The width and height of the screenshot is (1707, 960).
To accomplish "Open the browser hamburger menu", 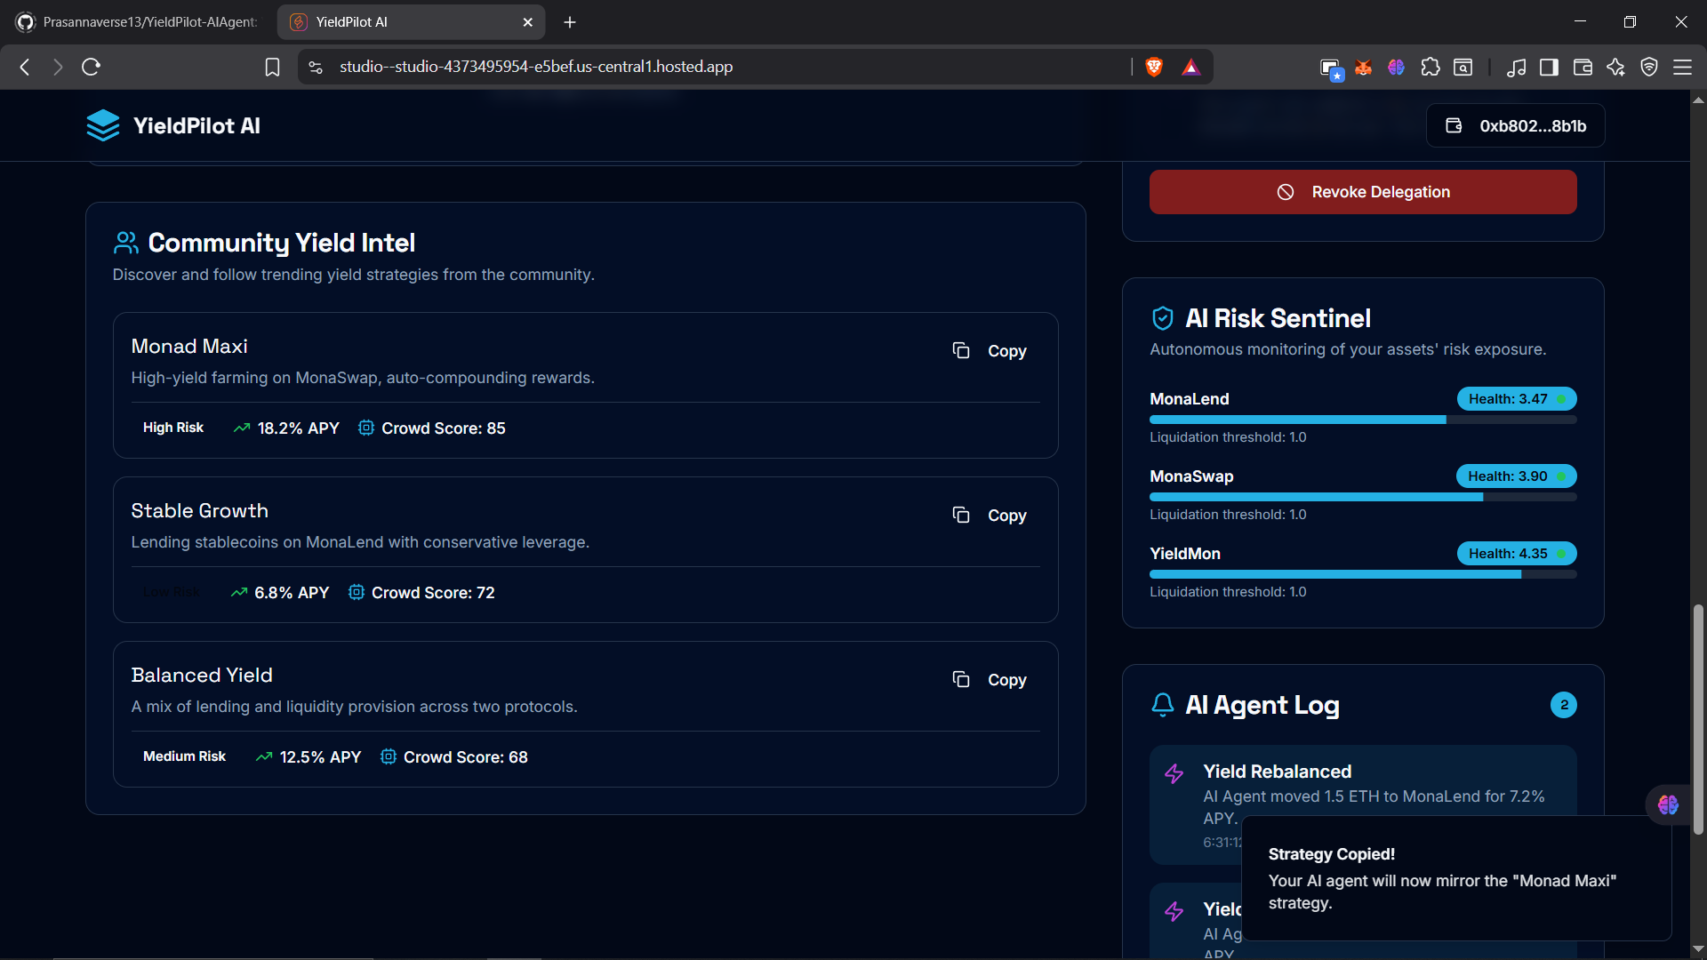I will coord(1682,67).
